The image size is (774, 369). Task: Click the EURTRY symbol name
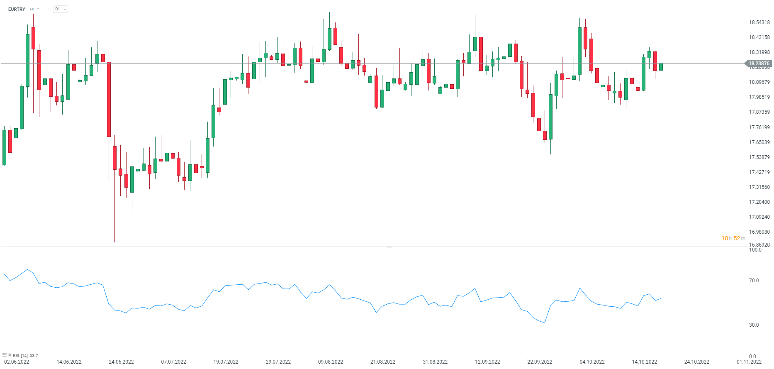(x=17, y=9)
